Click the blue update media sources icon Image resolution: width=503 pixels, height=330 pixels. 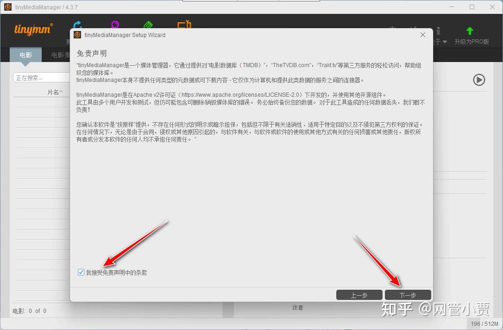(77, 23)
